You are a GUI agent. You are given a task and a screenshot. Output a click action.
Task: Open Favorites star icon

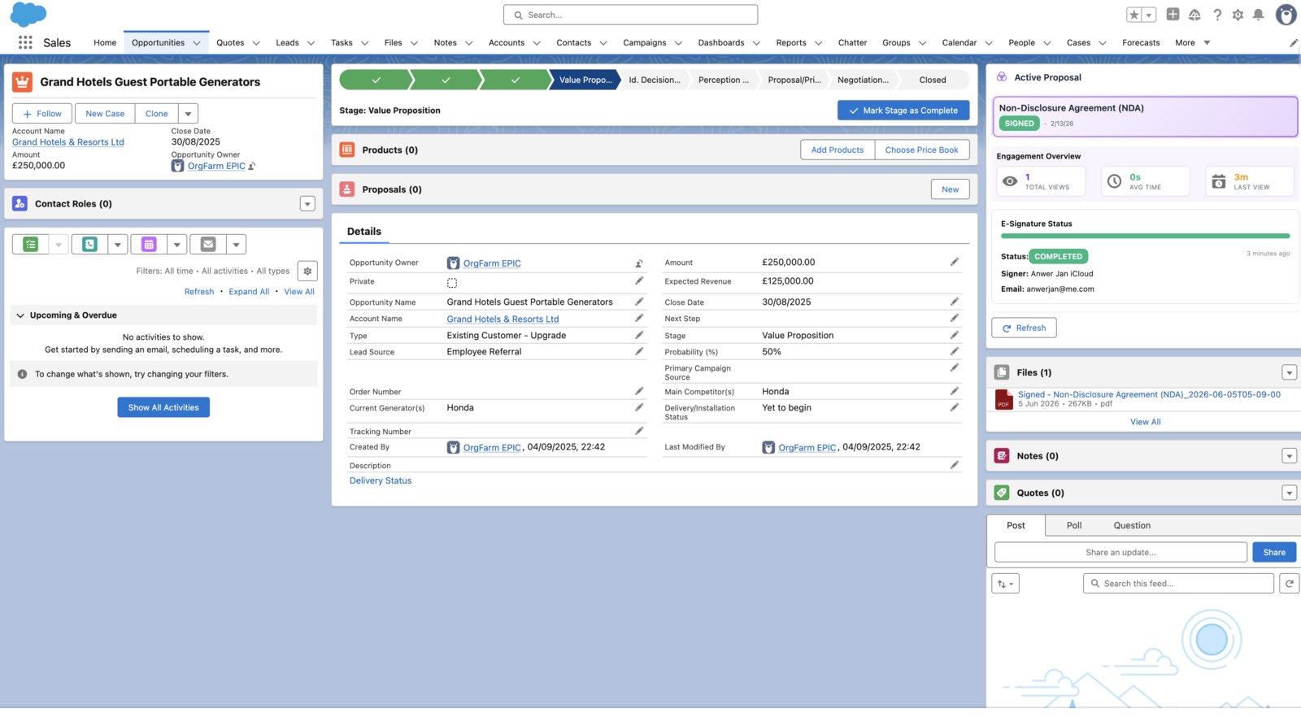click(x=1134, y=15)
